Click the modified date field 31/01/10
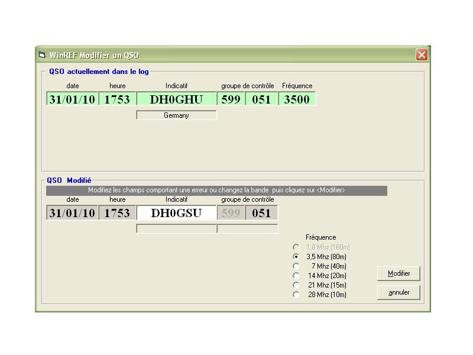The width and height of the screenshot is (473, 355). point(72,213)
